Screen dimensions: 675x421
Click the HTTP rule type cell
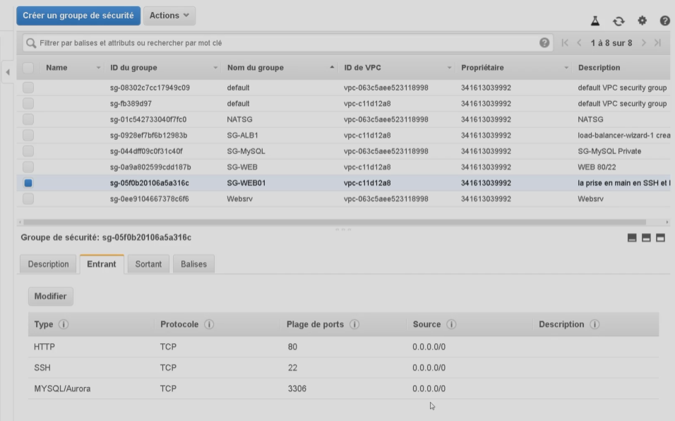[44, 347]
